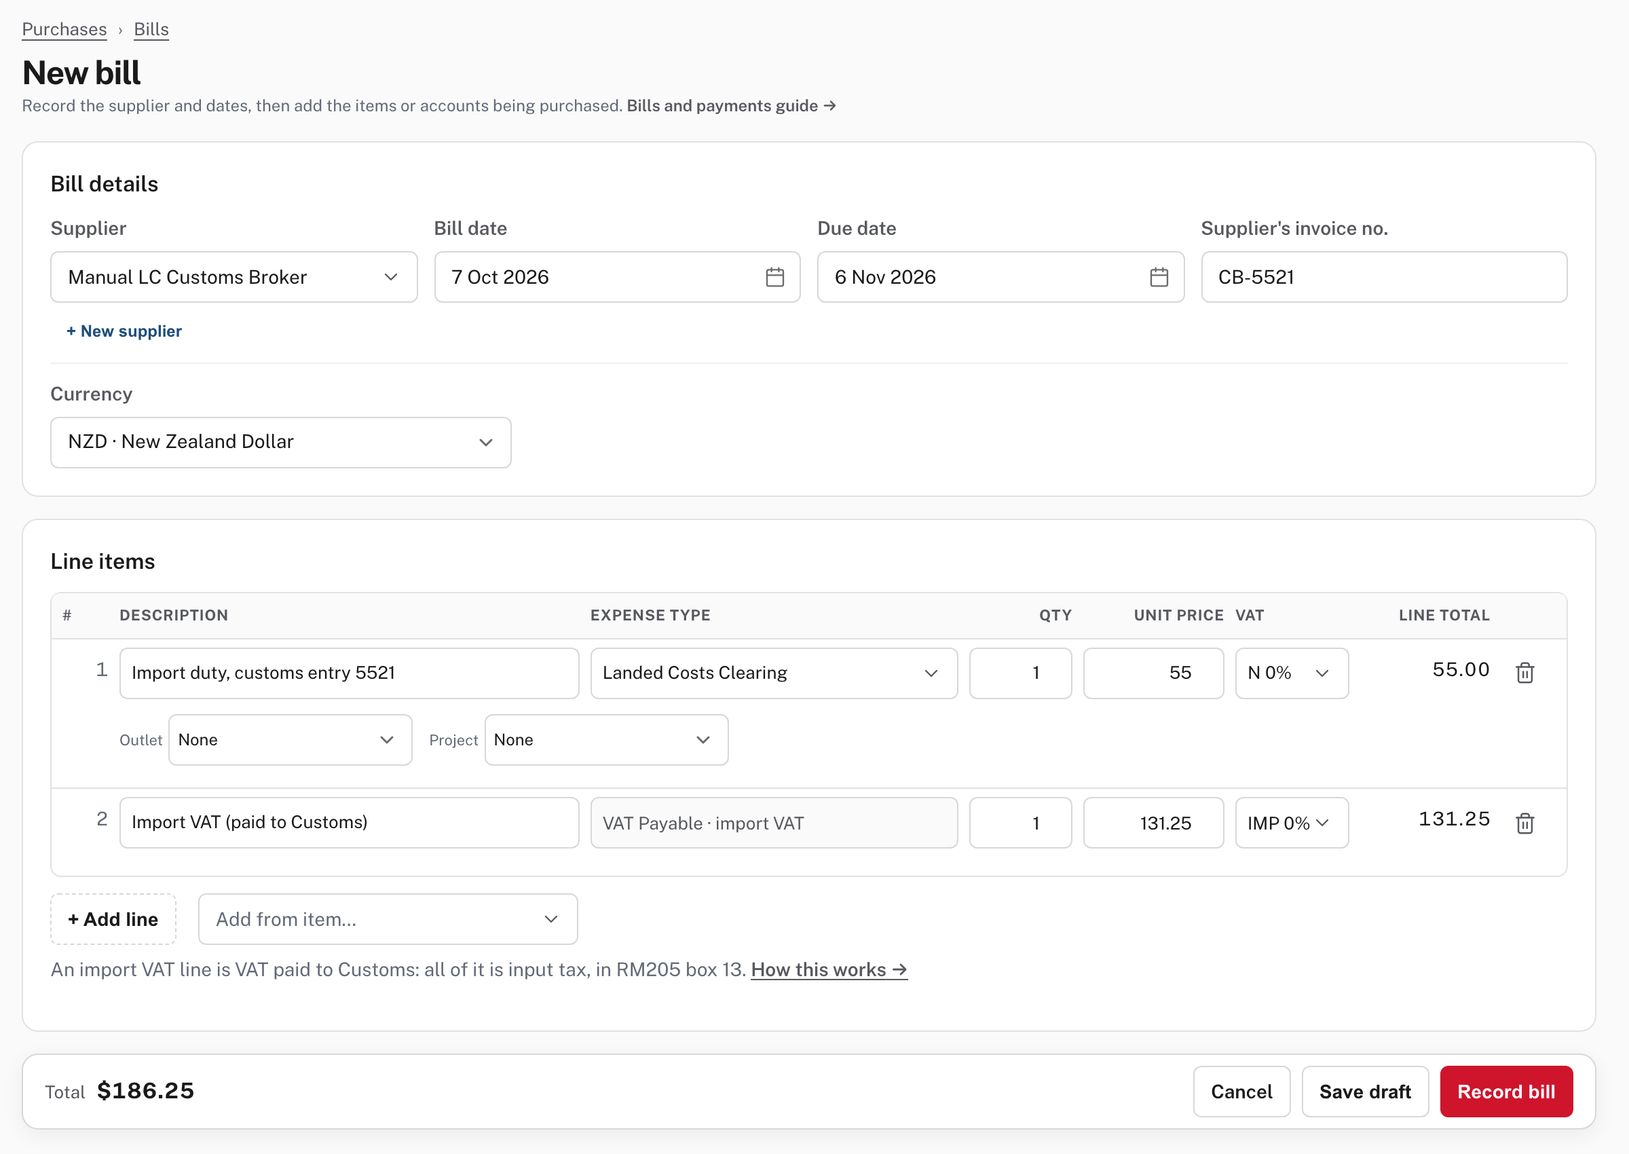The height and width of the screenshot is (1154, 1629).
Task: Open the Bills and payments guide
Action: pos(731,106)
